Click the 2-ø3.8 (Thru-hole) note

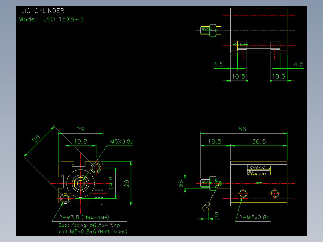click(x=84, y=217)
